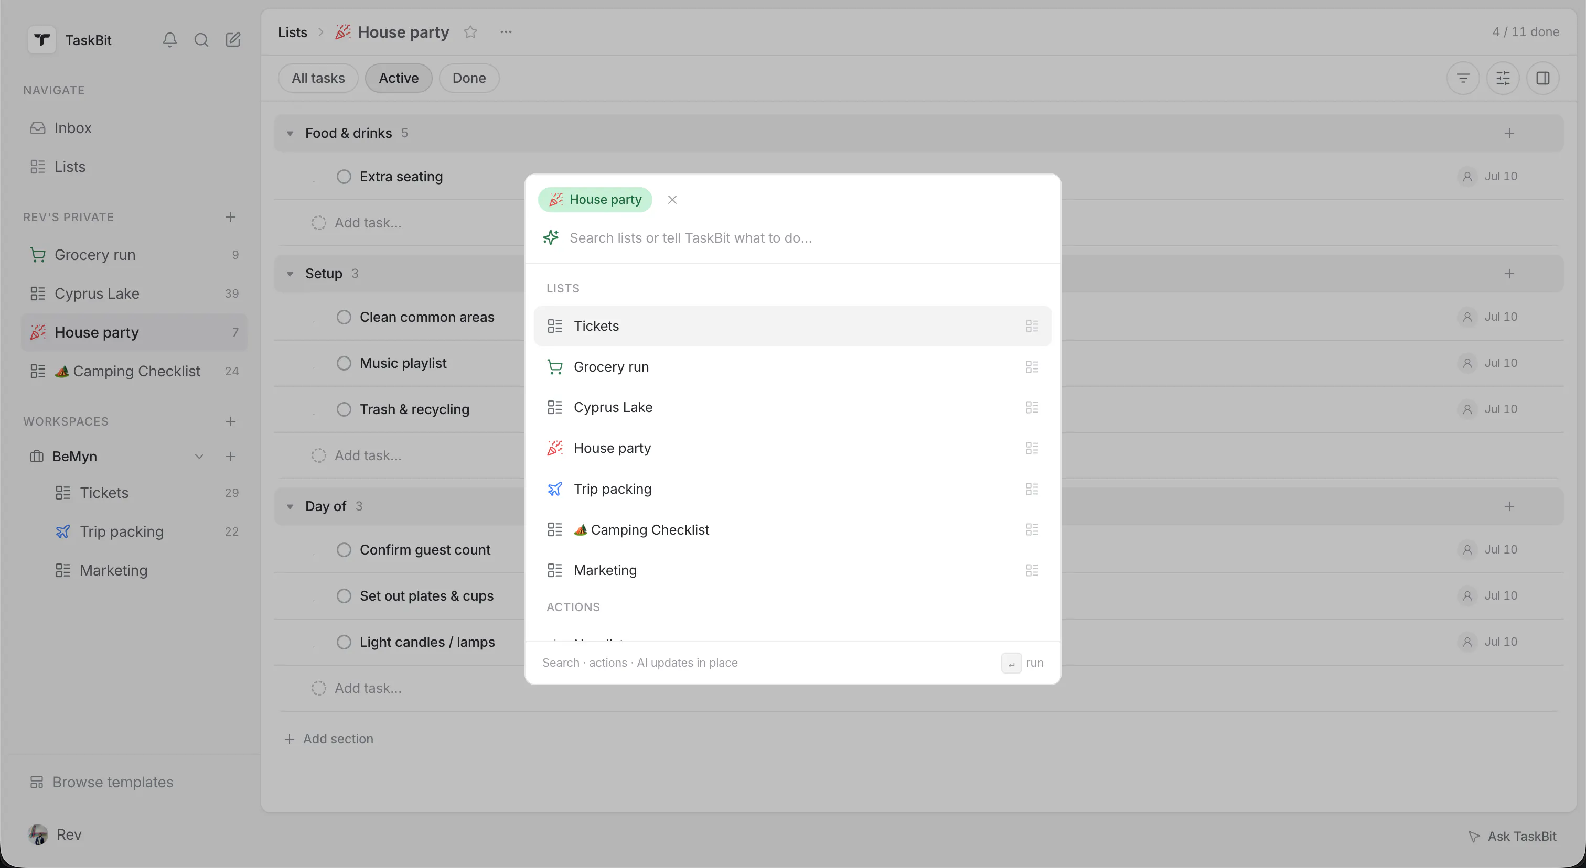Select Tickets in the search results
Image resolution: width=1586 pixels, height=868 pixels.
(792, 326)
